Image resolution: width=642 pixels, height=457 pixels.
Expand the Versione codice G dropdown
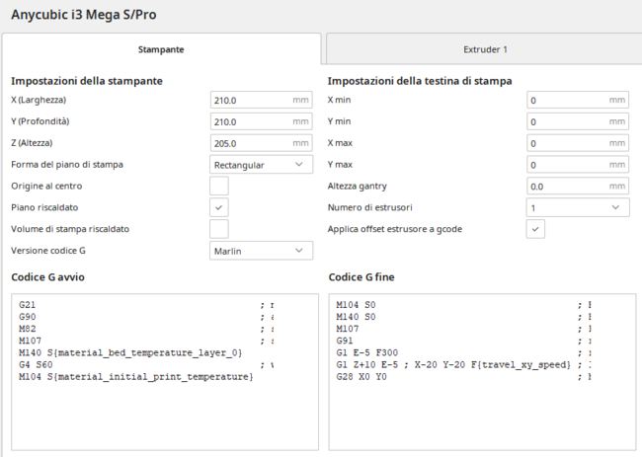pos(261,251)
